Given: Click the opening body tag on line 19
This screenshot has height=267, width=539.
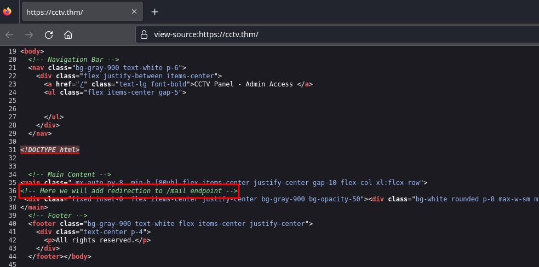Looking at the screenshot, I should (32, 51).
